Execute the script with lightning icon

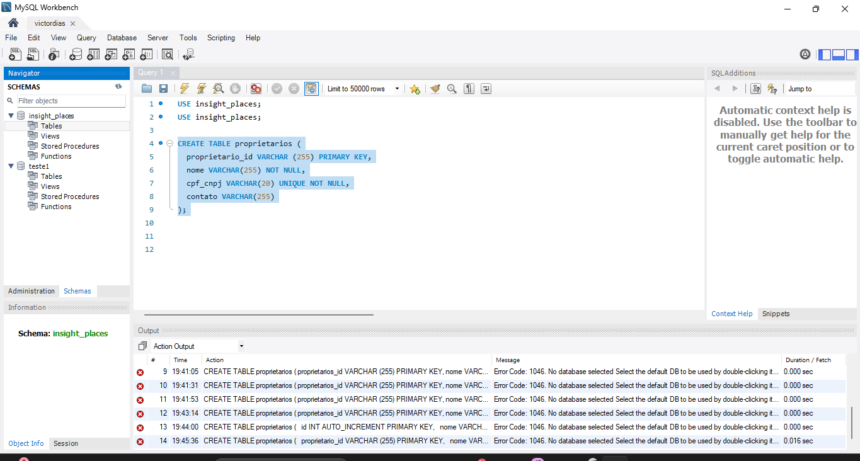pyautogui.click(x=185, y=89)
